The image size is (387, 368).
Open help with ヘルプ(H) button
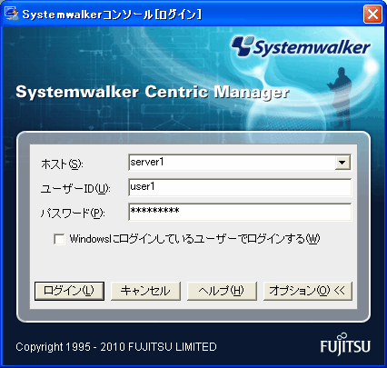click(222, 291)
